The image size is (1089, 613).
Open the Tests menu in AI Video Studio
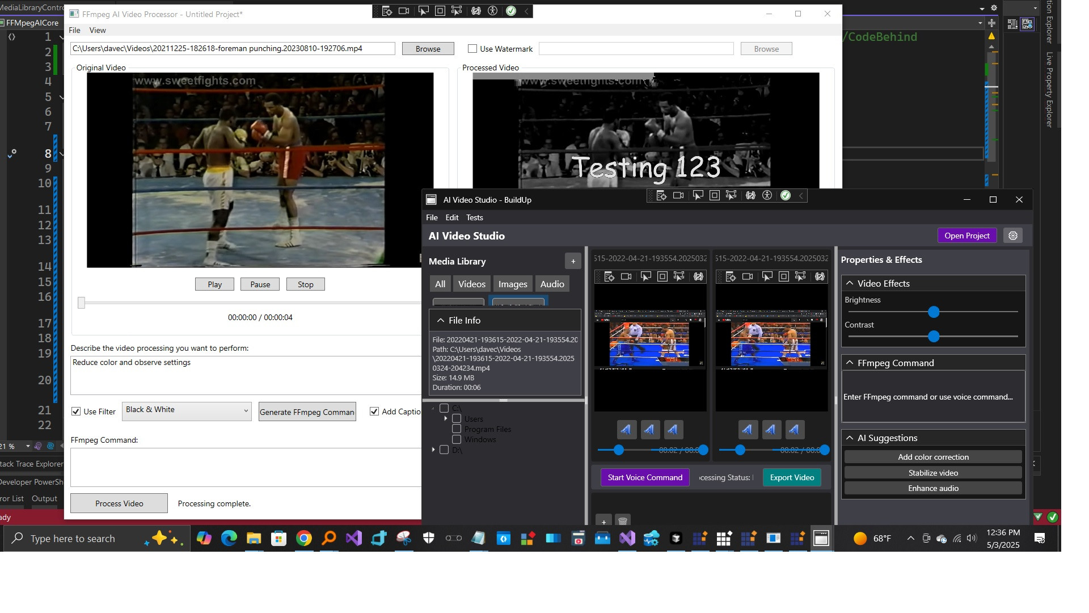(474, 217)
